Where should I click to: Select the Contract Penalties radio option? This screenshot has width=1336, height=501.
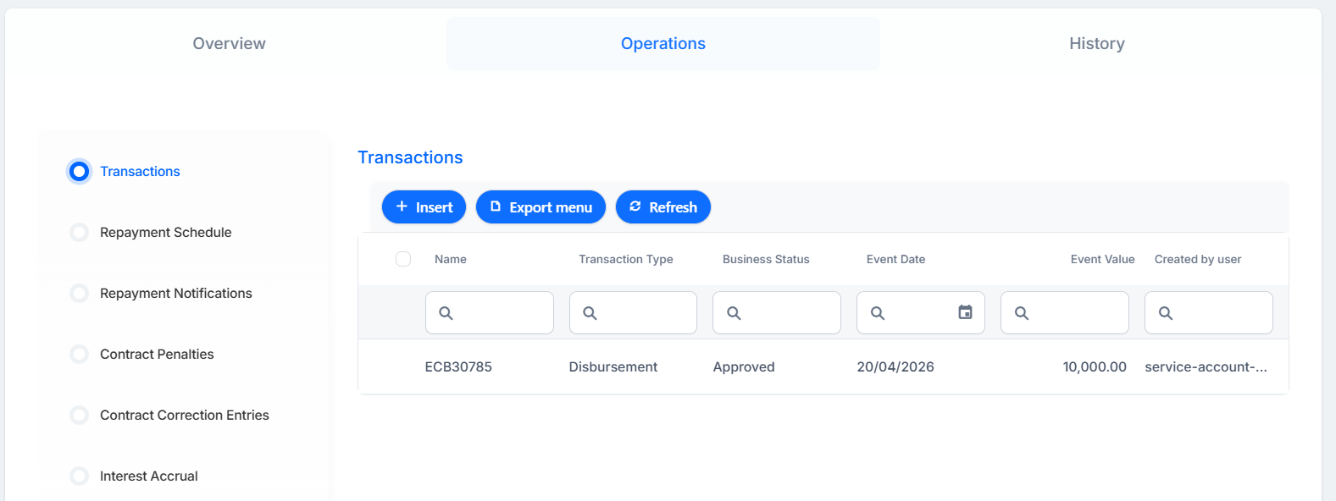coord(79,354)
